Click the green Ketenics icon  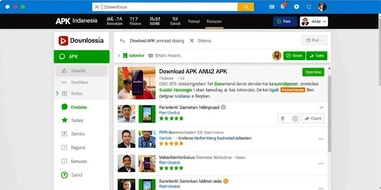coord(125,56)
